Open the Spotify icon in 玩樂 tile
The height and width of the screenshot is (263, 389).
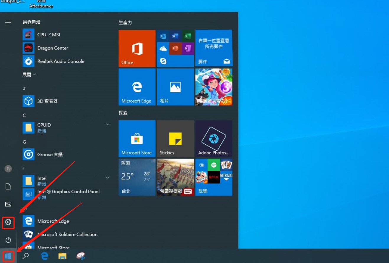coord(214,165)
